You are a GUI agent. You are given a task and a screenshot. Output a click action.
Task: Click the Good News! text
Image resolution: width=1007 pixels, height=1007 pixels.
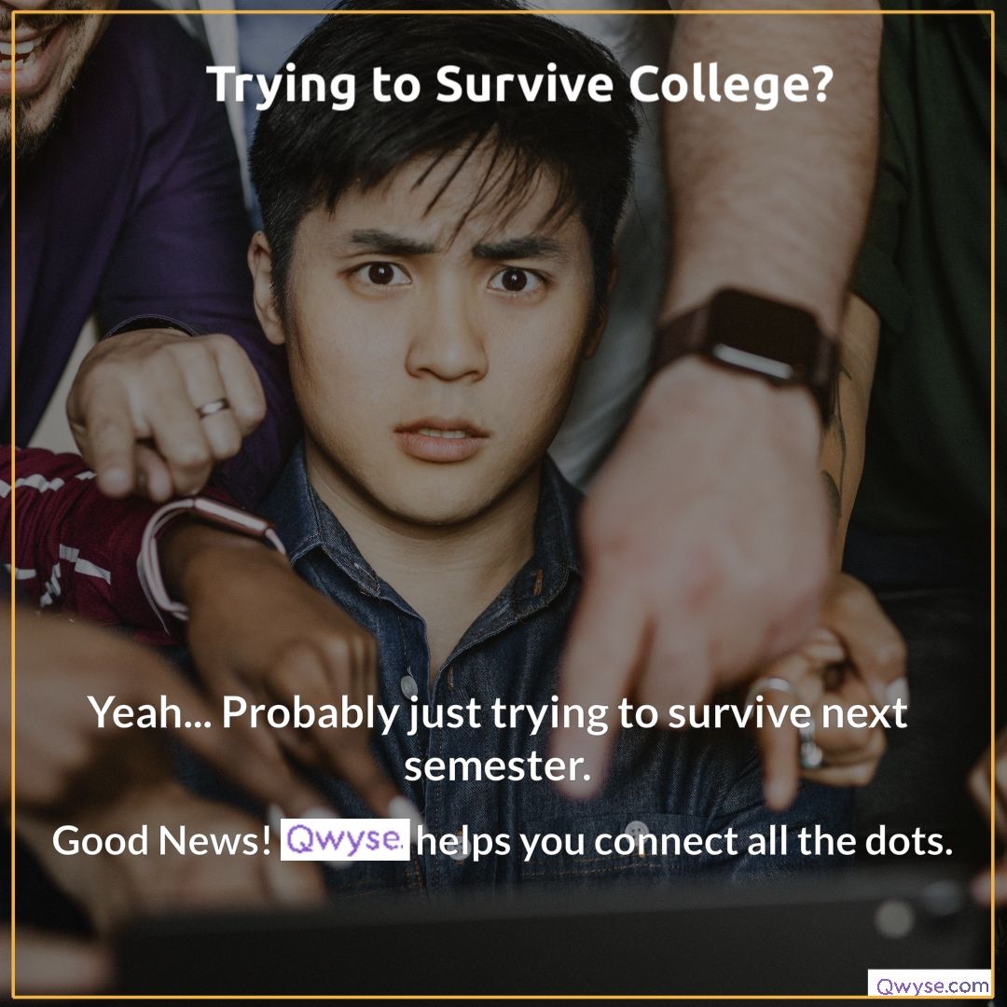162,840
